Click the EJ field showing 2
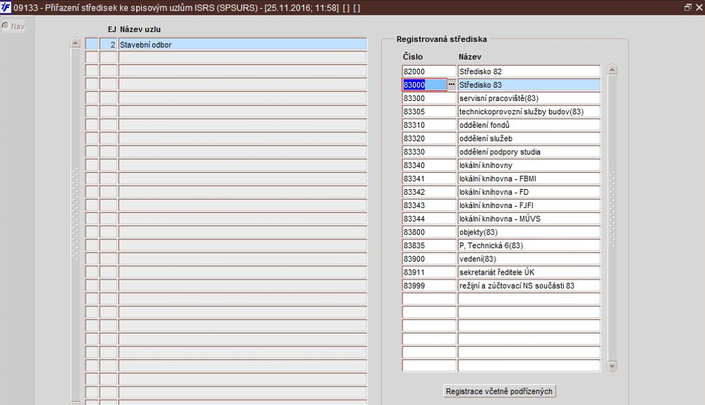705x405 pixels. (x=108, y=44)
